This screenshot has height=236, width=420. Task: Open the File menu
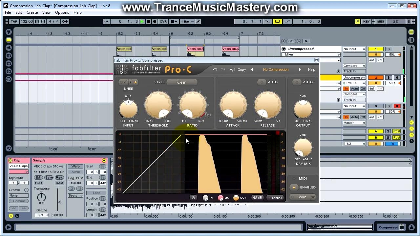point(8,12)
